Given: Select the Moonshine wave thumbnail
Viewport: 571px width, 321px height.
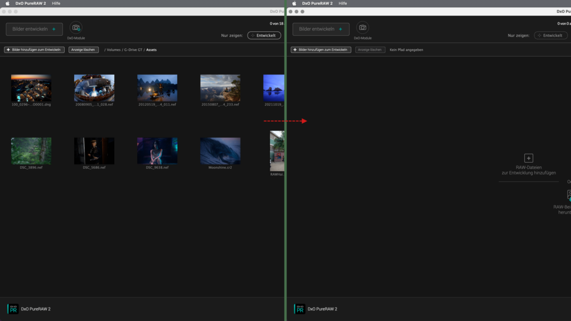Looking at the screenshot, I should click(x=220, y=150).
